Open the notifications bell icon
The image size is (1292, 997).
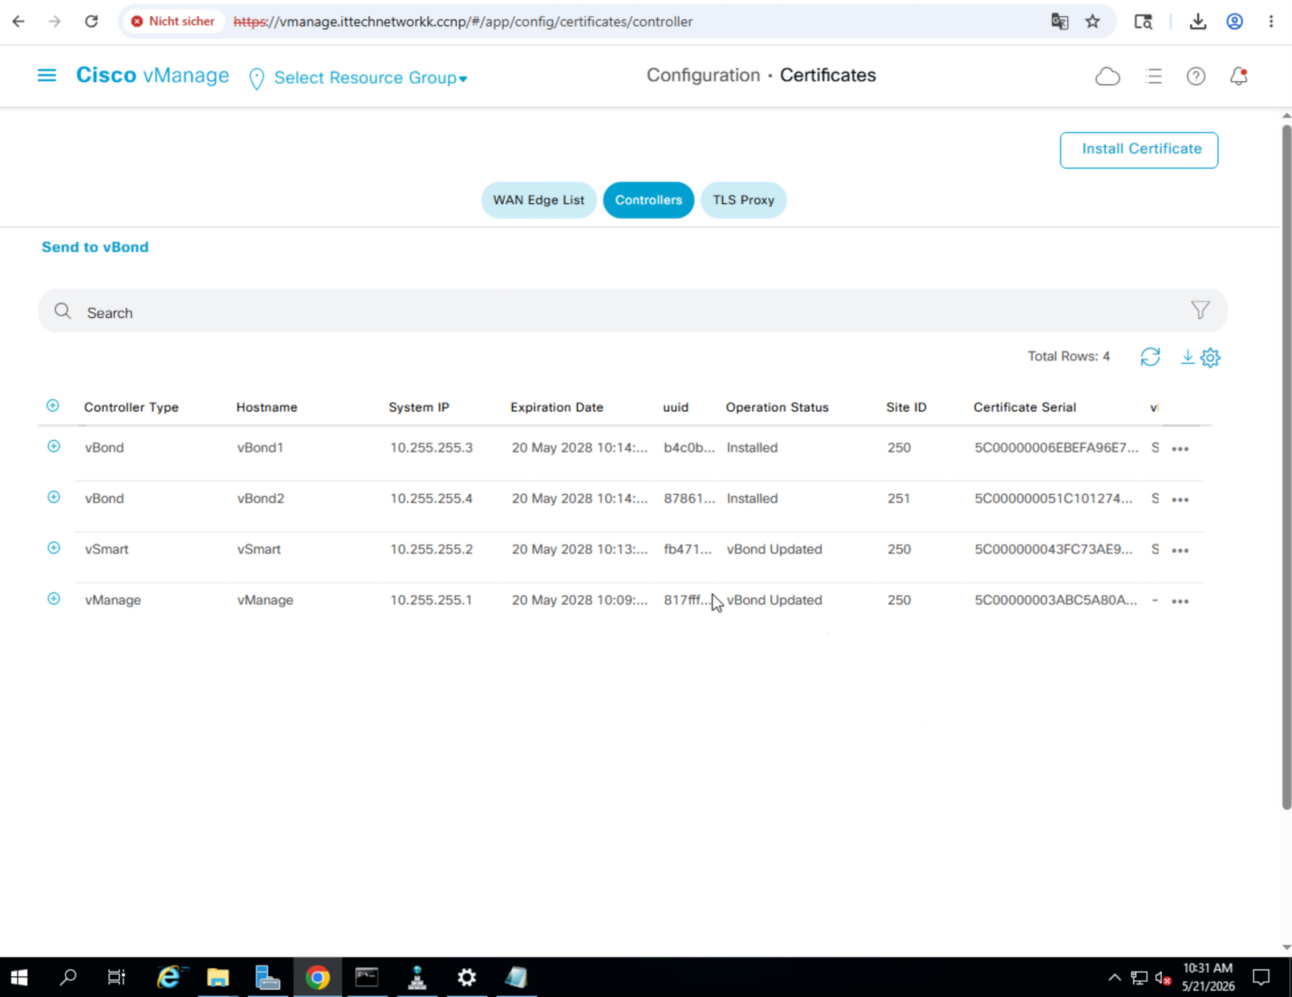(x=1239, y=77)
